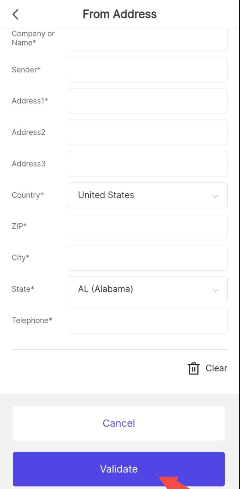Click the Address2 input field
Viewport: 240px width, 489px height.
point(147,133)
